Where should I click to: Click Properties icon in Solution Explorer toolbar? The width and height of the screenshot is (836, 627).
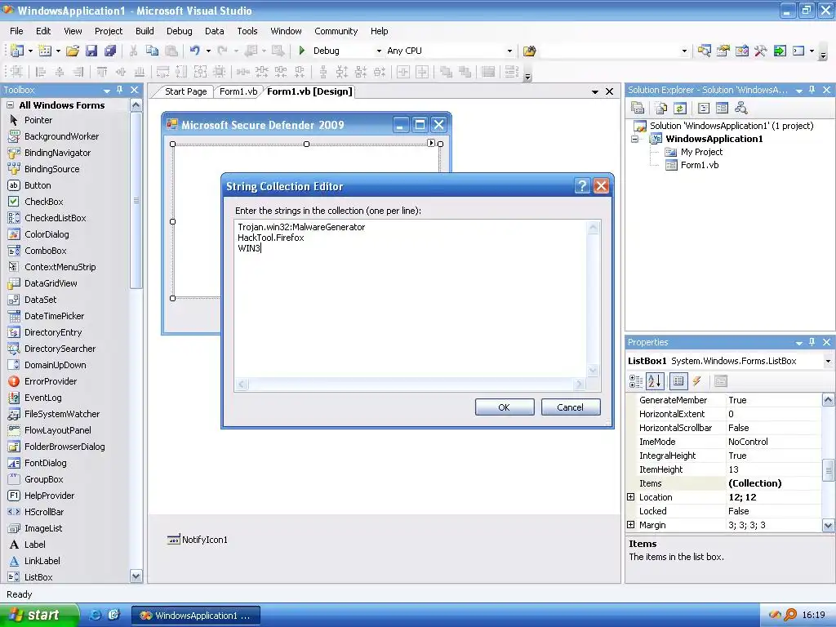point(638,109)
